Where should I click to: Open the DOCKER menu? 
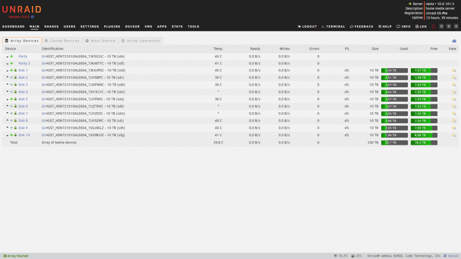(x=132, y=26)
